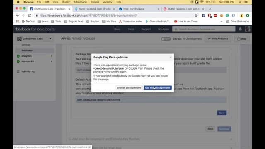Open How to use Zoom bookmark
265x149 pixels.
(x=185, y=21)
